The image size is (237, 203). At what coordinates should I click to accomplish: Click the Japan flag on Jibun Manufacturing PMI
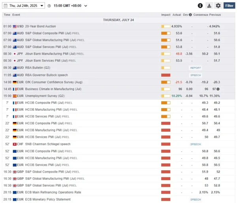coord(15,54)
